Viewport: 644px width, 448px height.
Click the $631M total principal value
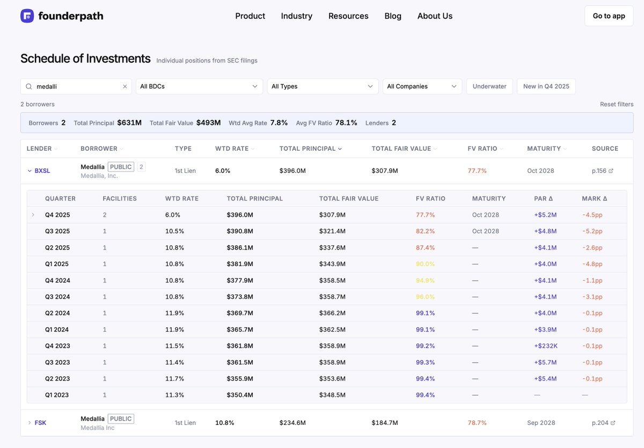(129, 123)
